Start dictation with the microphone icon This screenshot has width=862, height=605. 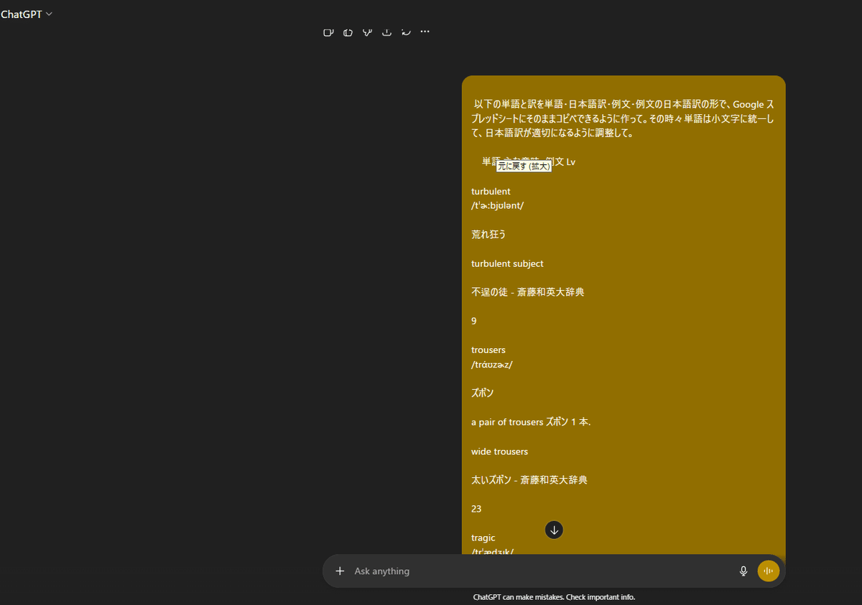(x=743, y=571)
